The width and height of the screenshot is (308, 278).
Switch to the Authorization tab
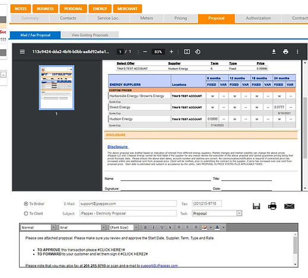pos(258,18)
